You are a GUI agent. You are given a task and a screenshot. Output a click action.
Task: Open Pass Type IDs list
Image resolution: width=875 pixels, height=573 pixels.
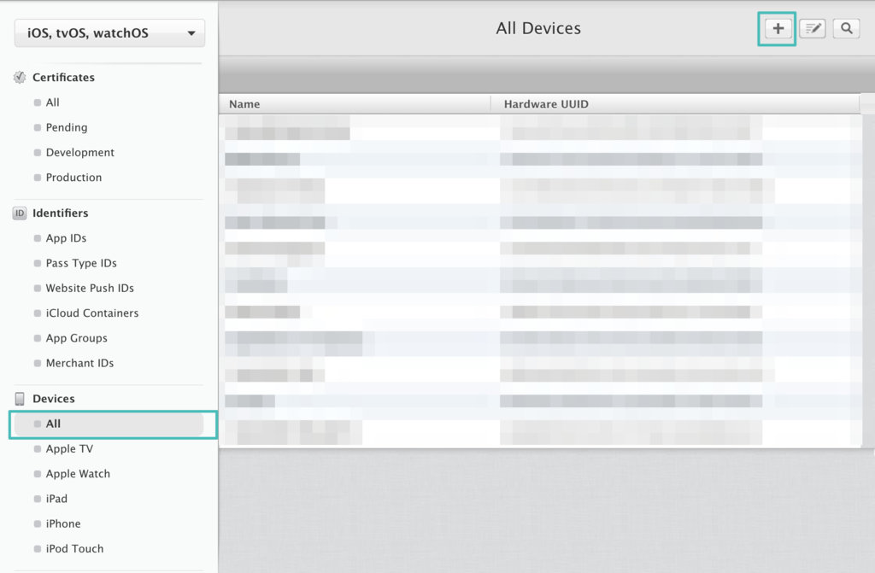[81, 263]
